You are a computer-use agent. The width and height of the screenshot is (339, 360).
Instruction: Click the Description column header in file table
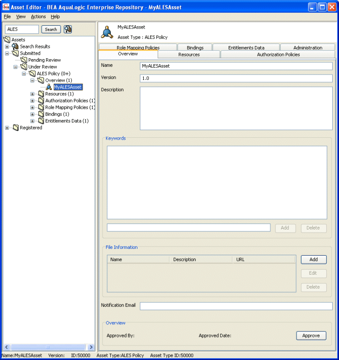click(201, 259)
